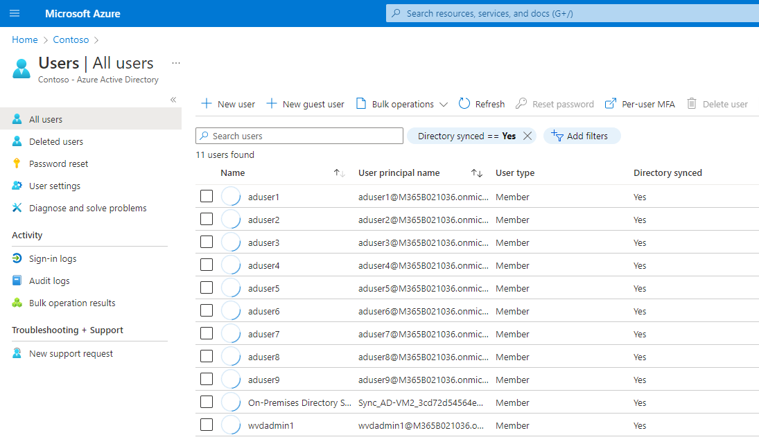Click the Bulk operation results icon
The height and width of the screenshot is (444, 759).
pos(17,303)
